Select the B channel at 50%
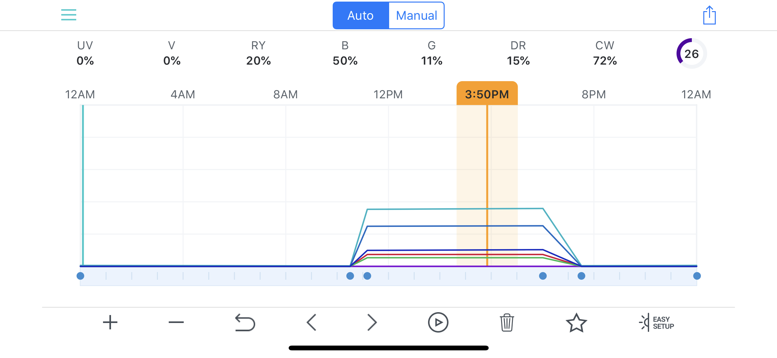Screen dimensions: 777x358 (345, 53)
